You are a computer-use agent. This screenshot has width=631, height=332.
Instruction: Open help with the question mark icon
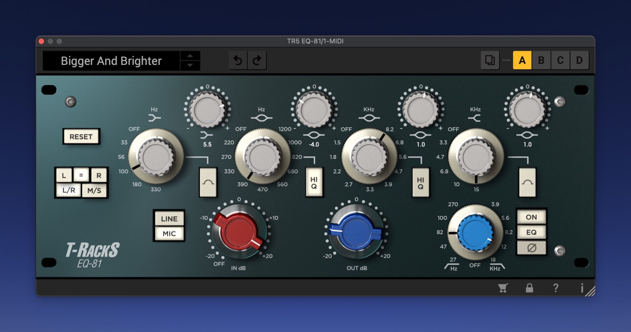pyautogui.click(x=556, y=288)
